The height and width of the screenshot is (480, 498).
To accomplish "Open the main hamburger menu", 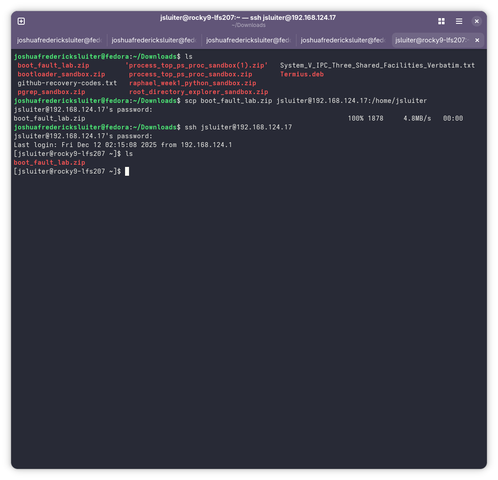I will (459, 21).
